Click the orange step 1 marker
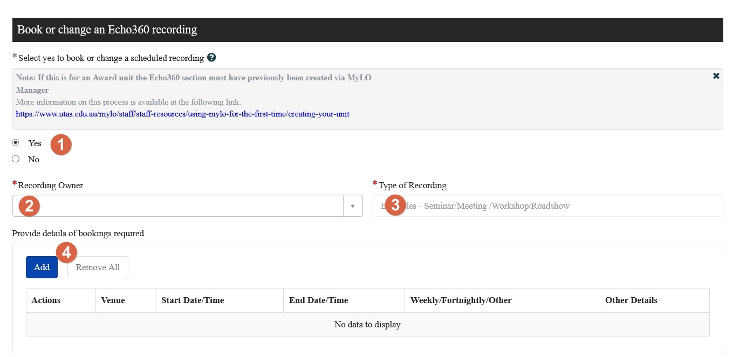Image resolution: width=733 pixels, height=357 pixels. tap(61, 145)
